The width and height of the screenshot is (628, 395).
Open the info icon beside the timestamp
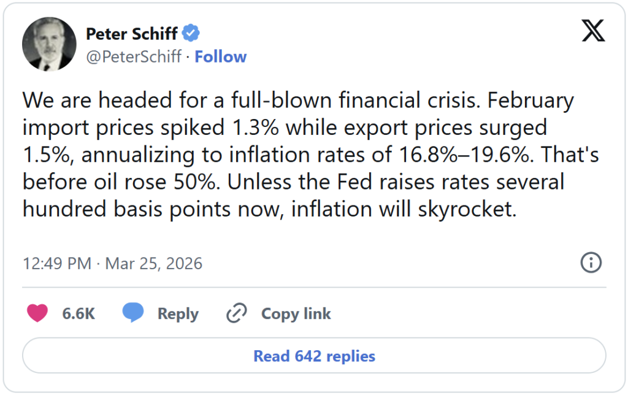(x=591, y=263)
